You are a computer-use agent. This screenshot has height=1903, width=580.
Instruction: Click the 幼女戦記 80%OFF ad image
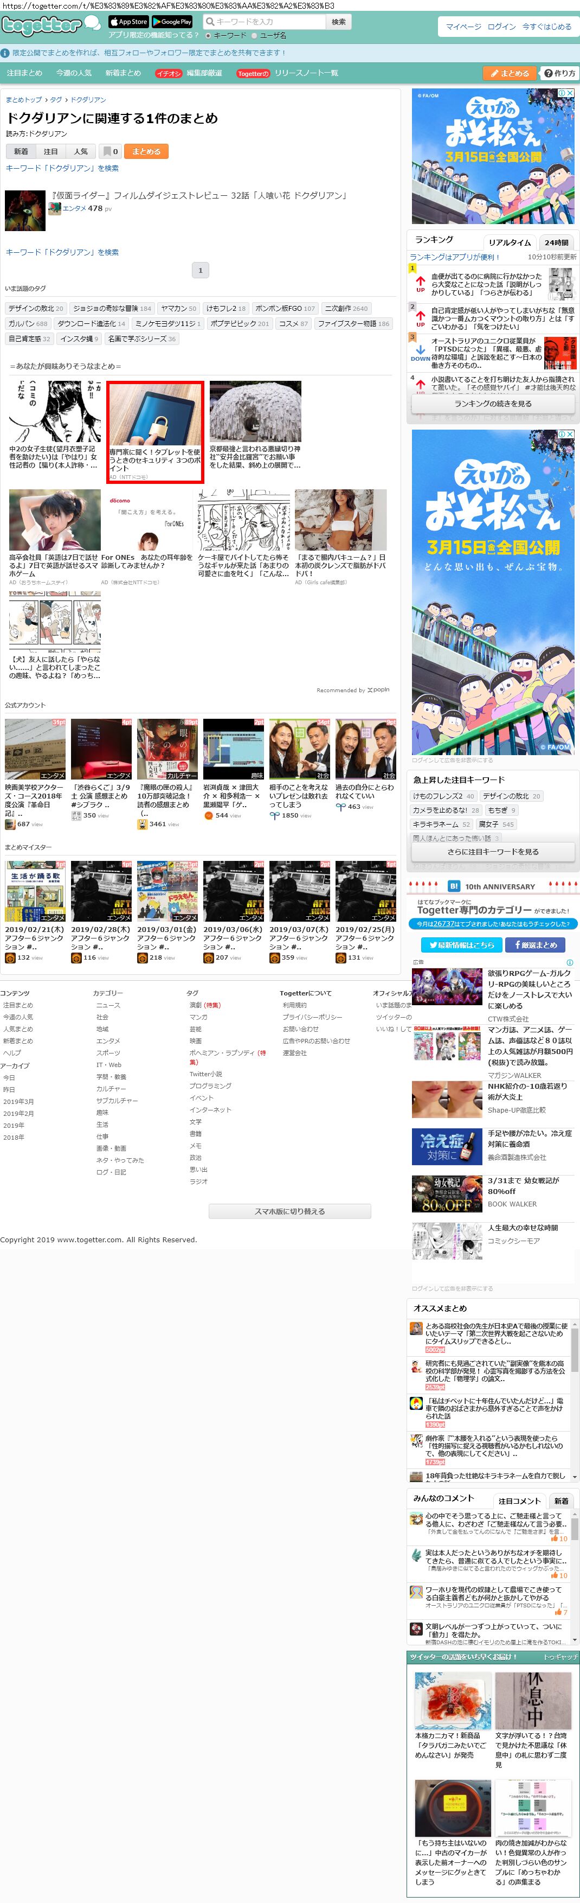[447, 1194]
